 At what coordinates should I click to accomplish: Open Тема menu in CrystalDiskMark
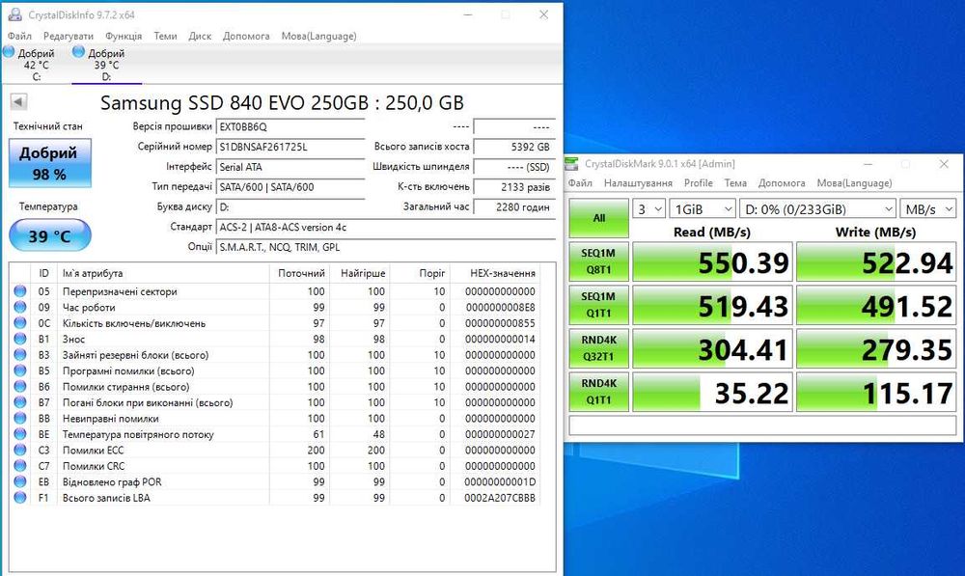click(735, 182)
